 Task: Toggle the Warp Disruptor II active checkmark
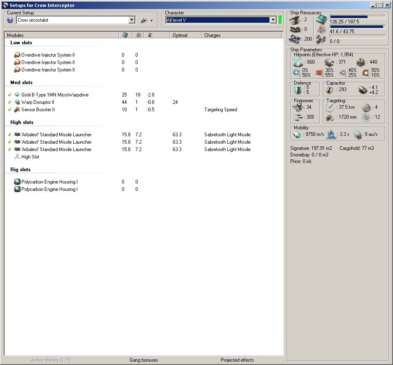[9, 102]
